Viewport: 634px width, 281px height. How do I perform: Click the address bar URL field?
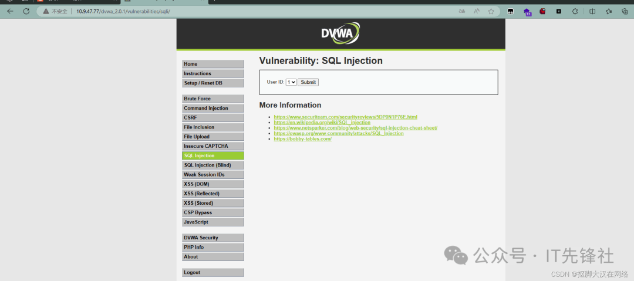(x=235, y=11)
